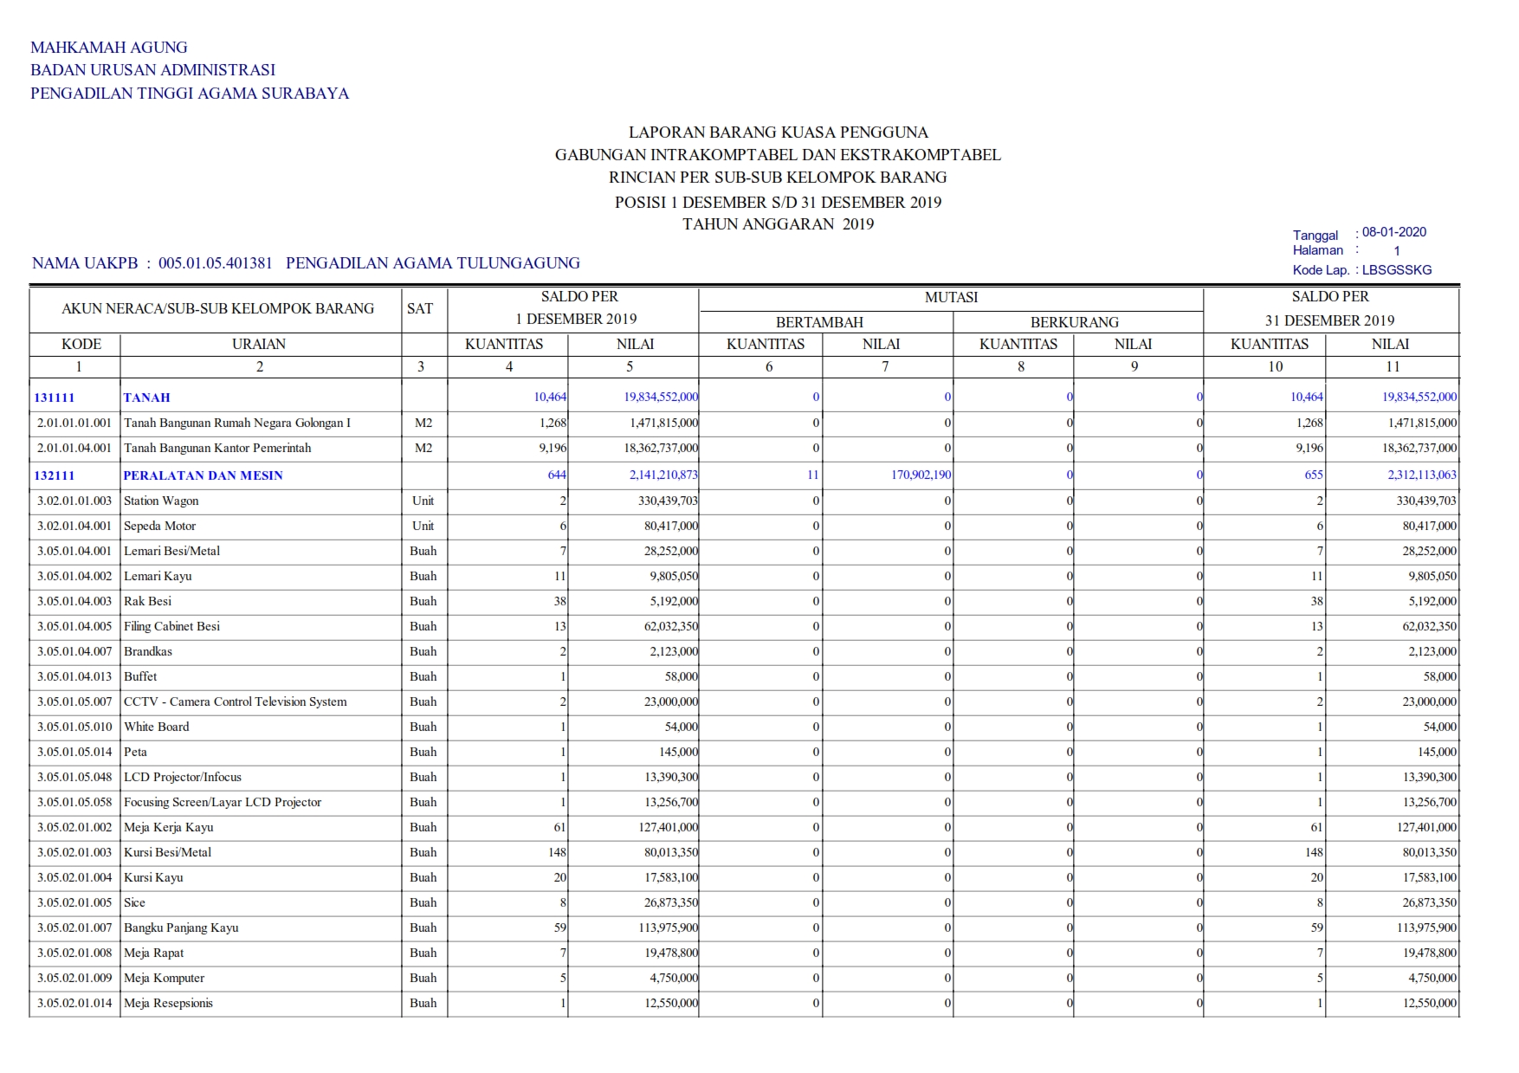Click the Buffet item
Image resolution: width=1519 pixels, height=1073 pixels.
pos(140,677)
